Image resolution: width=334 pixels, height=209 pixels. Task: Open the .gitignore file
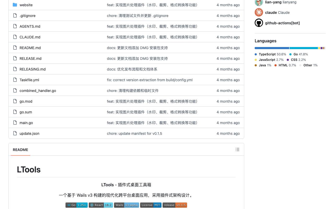pos(27,16)
